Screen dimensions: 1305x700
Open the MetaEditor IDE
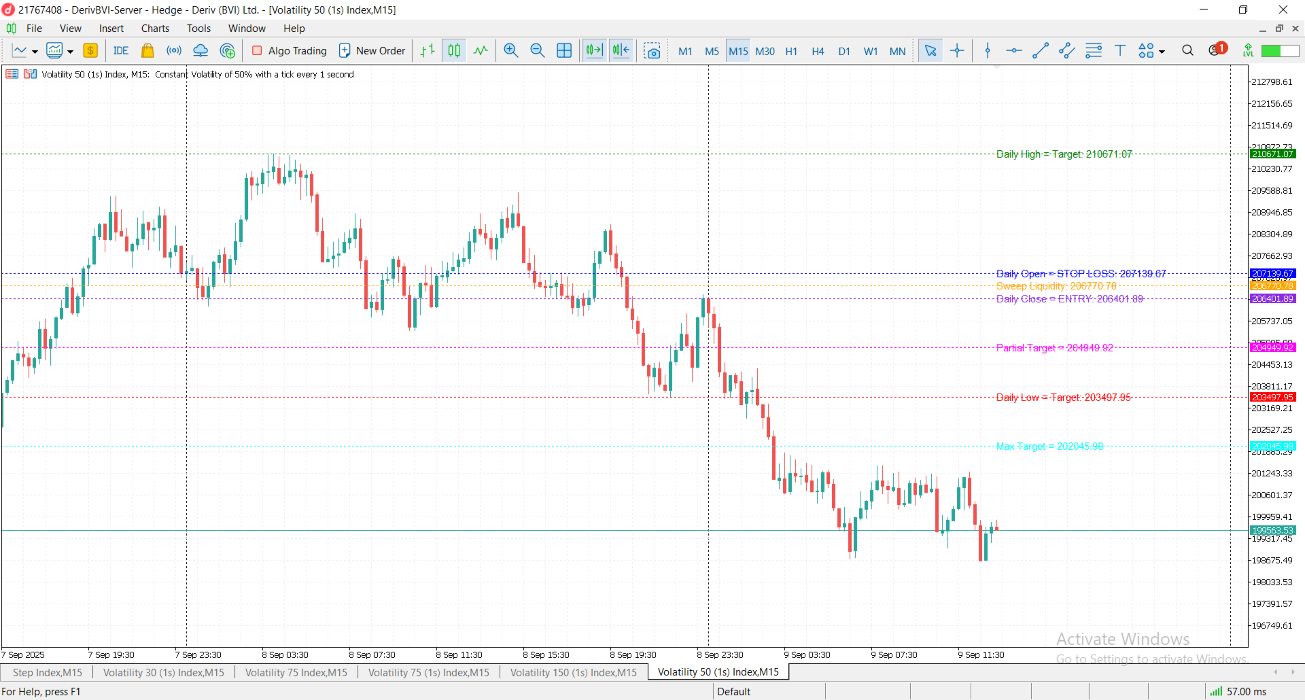121,51
